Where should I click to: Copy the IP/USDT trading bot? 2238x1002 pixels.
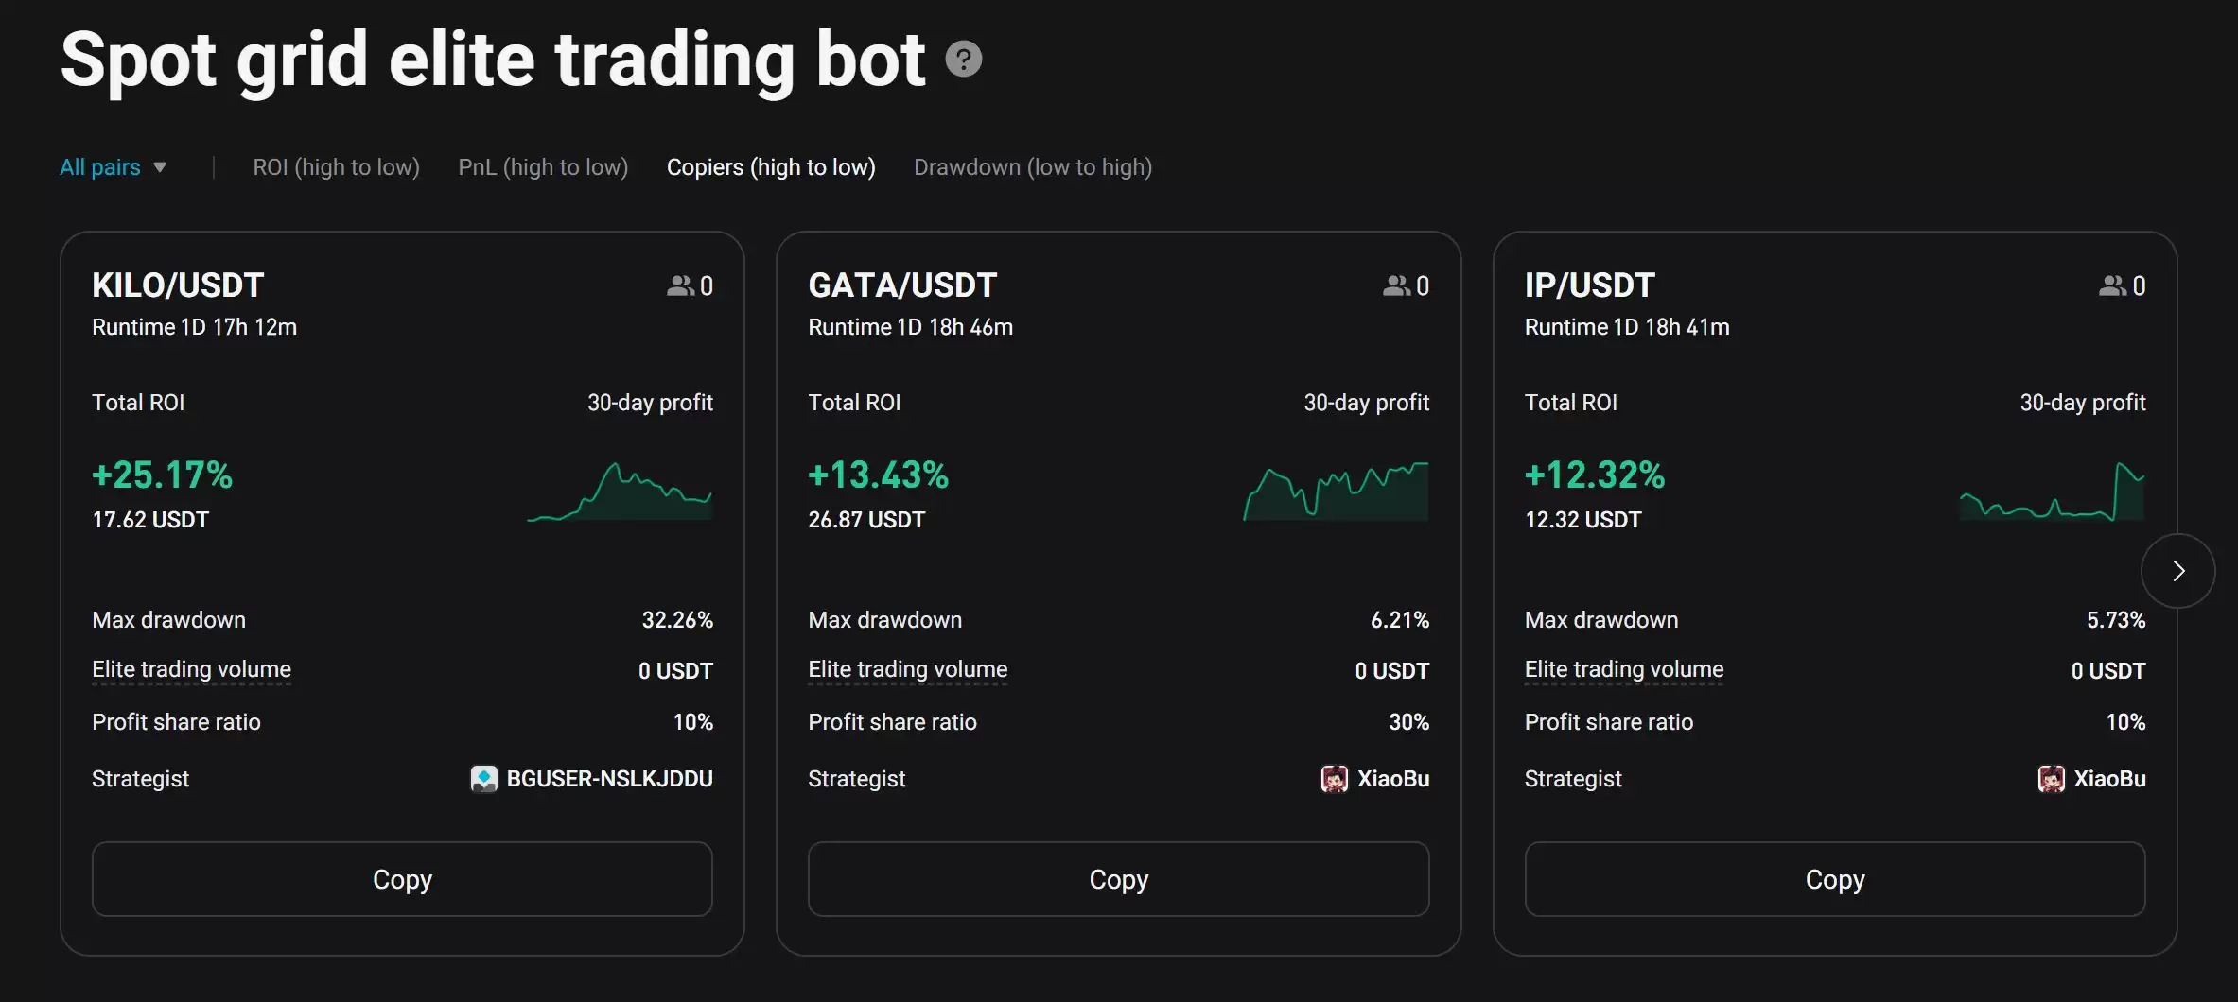[x=1834, y=878]
